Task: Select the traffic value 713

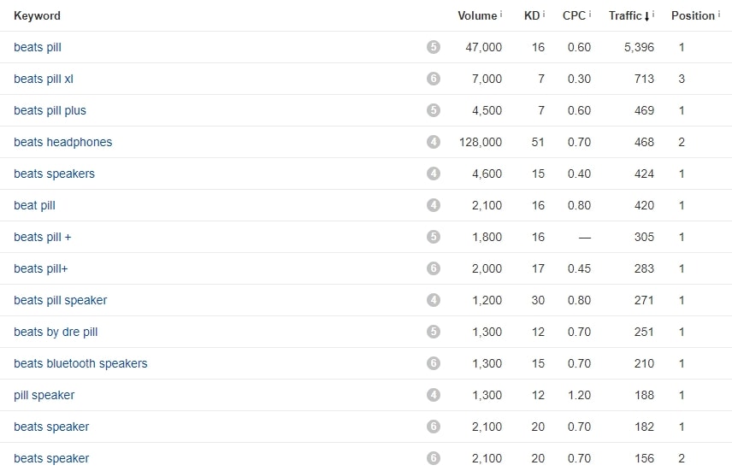Action: (644, 79)
